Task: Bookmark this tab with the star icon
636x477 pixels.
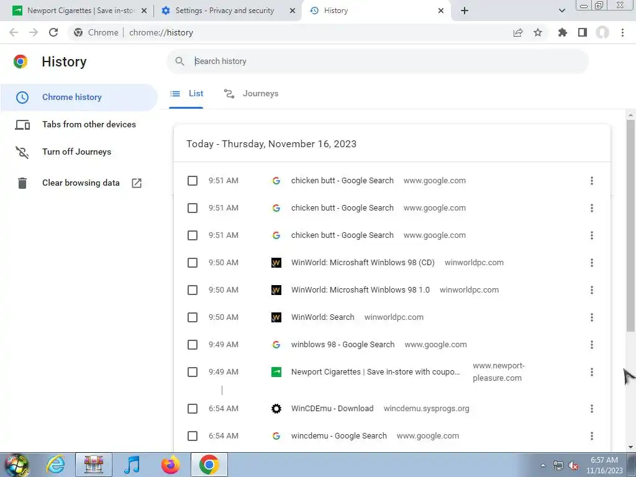Action: pos(538,32)
